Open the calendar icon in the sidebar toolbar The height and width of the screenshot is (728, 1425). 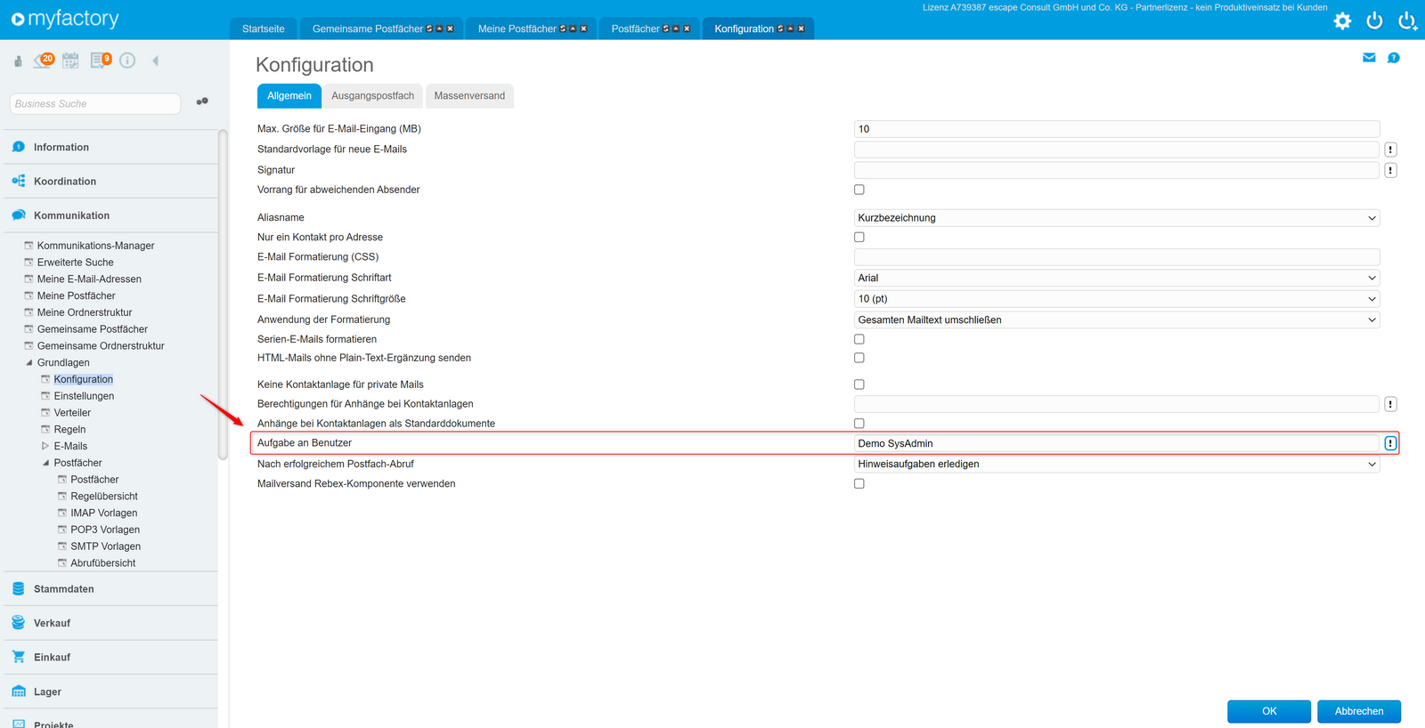(x=70, y=61)
